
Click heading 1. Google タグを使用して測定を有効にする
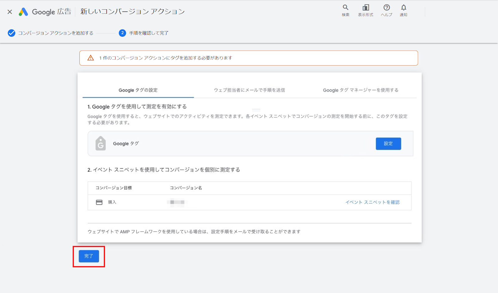click(137, 107)
